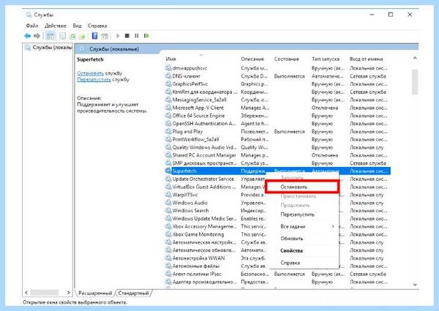Open the Properties sheet toolbar icon
Viewport: 439px width, 311px height.
[x=63, y=36]
